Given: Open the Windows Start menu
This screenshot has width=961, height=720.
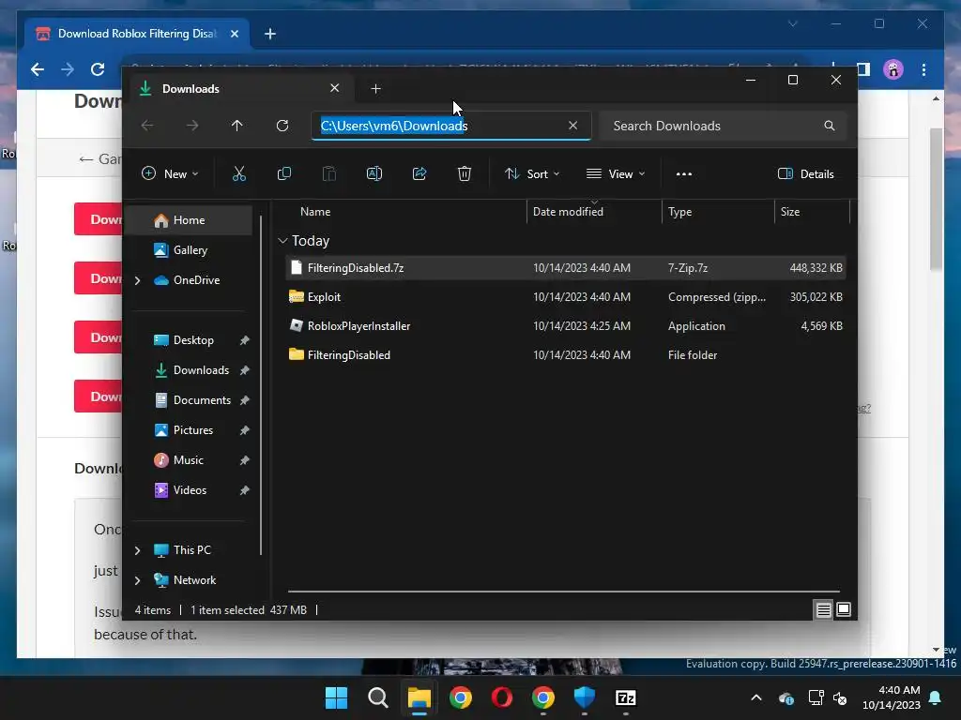Looking at the screenshot, I should pos(336,697).
